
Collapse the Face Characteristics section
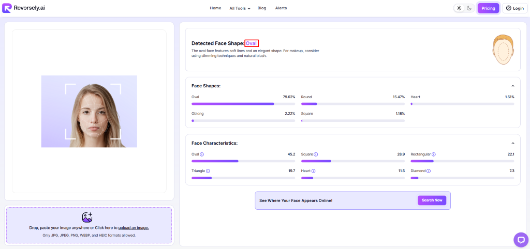(512, 143)
